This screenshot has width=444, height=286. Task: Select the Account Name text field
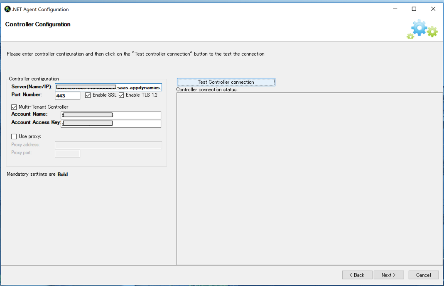(x=137, y=115)
